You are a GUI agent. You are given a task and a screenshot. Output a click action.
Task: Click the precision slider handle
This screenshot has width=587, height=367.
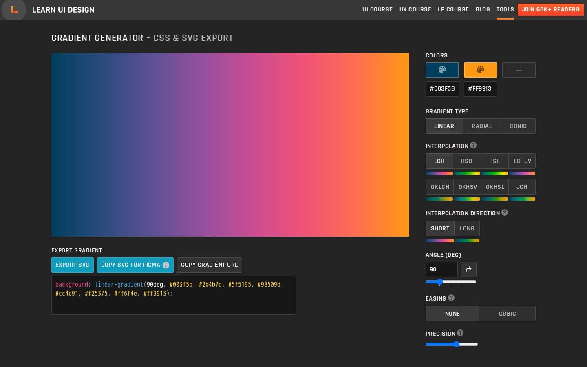pyautogui.click(x=457, y=344)
